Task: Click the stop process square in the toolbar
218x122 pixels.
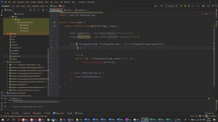Action: click(x=198, y=6)
